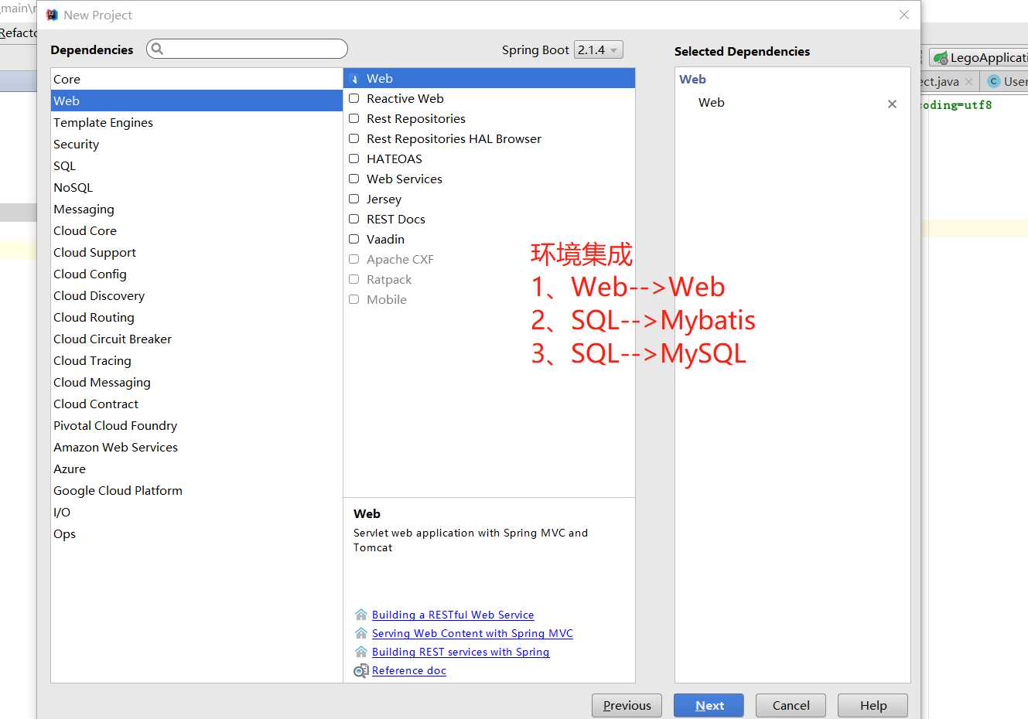Viewport: 1028px width, 719px height.
Task: Choose Cloud Discovery category
Action: click(196, 295)
